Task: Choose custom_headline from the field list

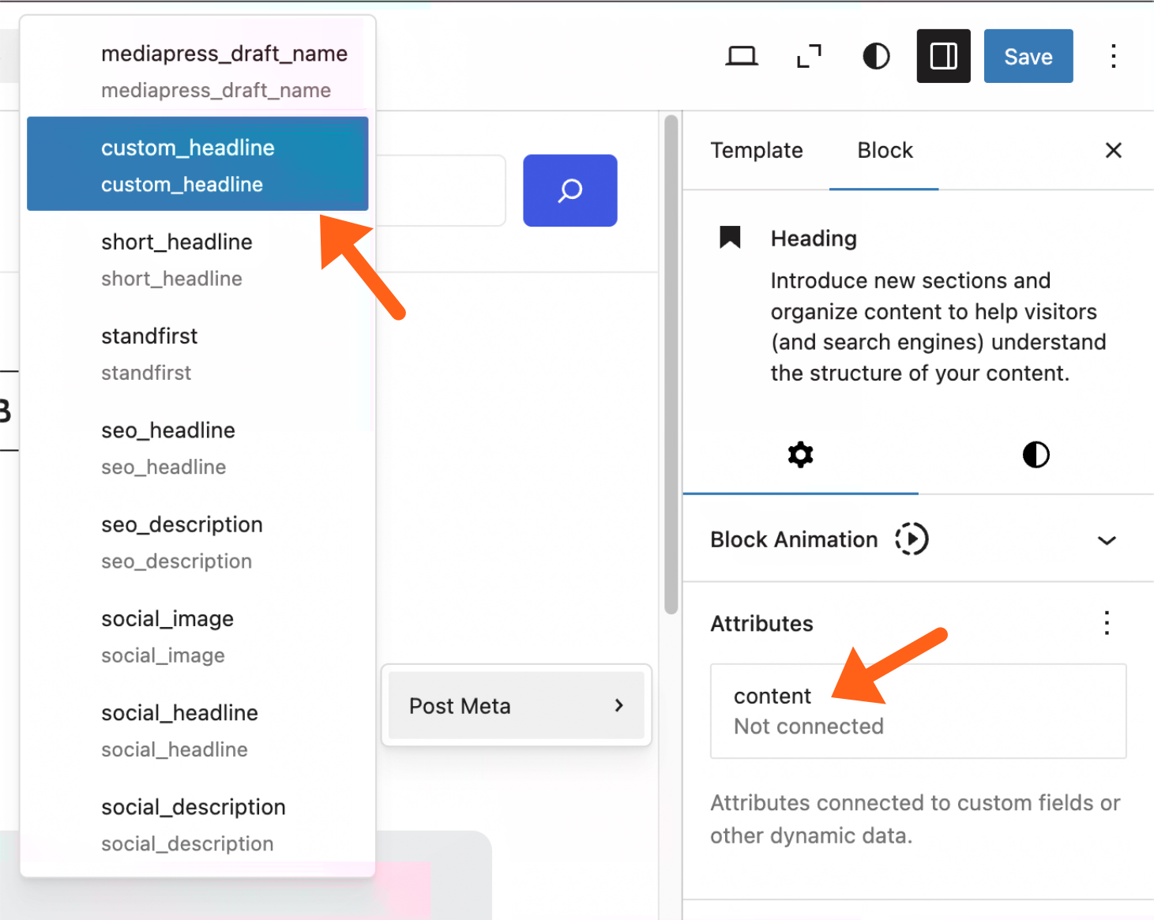Action: [197, 164]
